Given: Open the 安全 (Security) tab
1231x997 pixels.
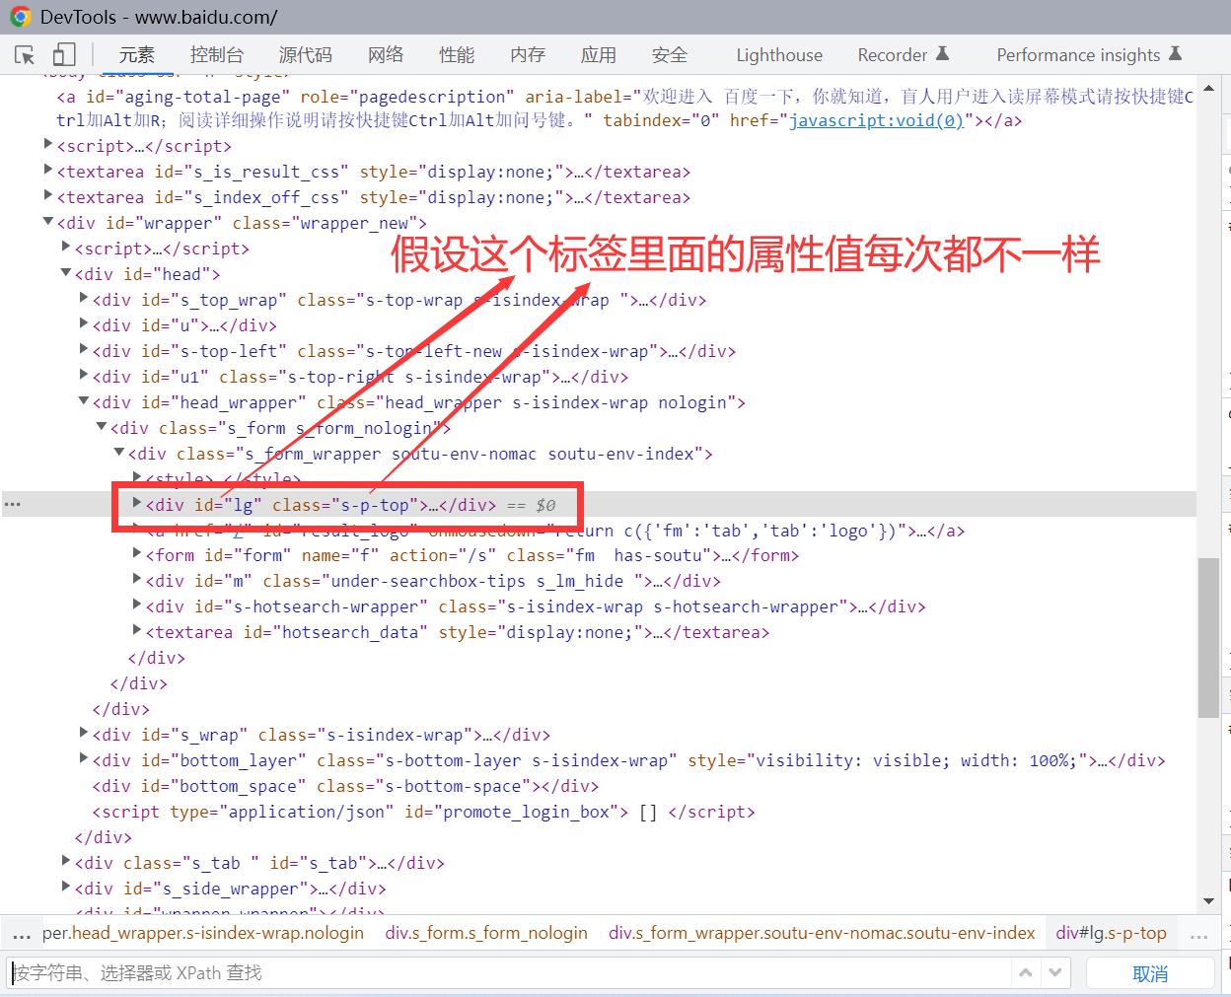Looking at the screenshot, I should point(670,55).
